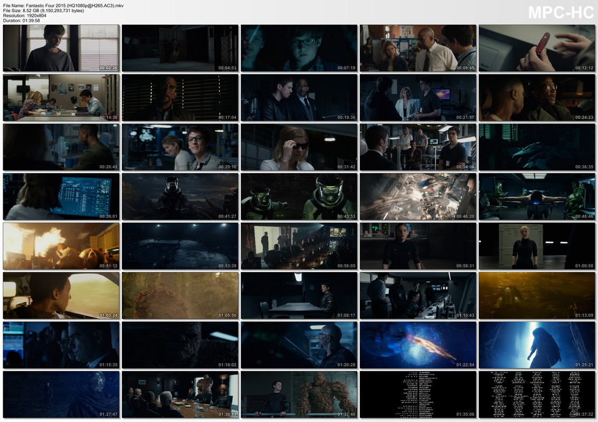Pick the 00:09:45 frame thumbnail
The width and height of the screenshot is (598, 422).
(x=418, y=48)
